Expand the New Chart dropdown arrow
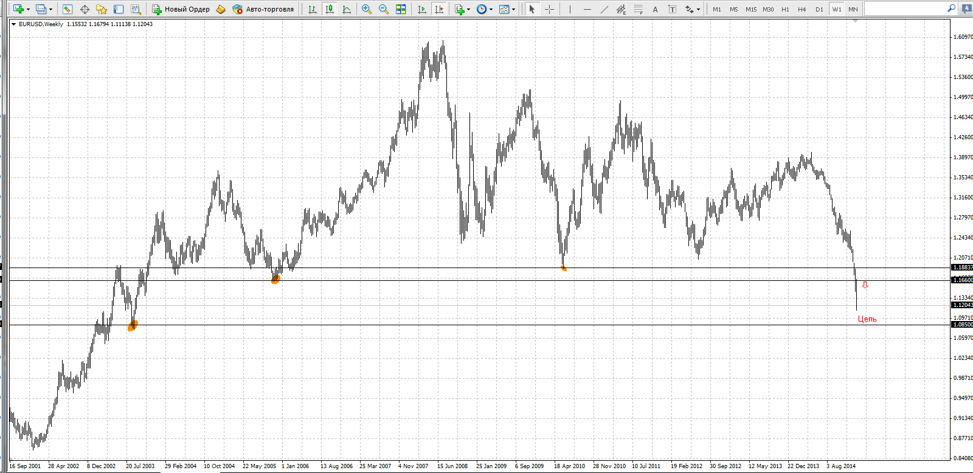The height and width of the screenshot is (473, 973). 28,9
